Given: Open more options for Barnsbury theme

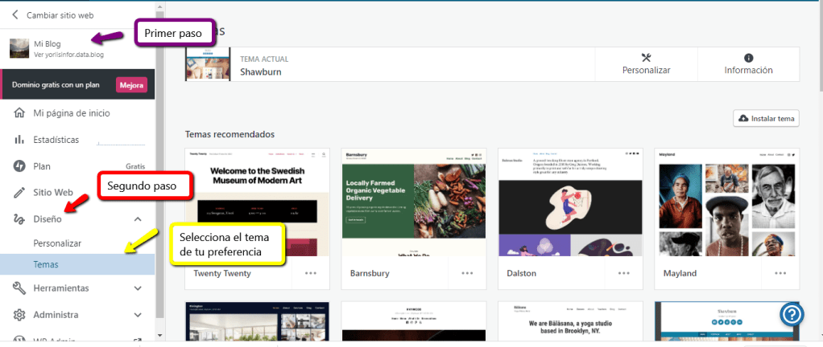Looking at the screenshot, I should point(467,273).
